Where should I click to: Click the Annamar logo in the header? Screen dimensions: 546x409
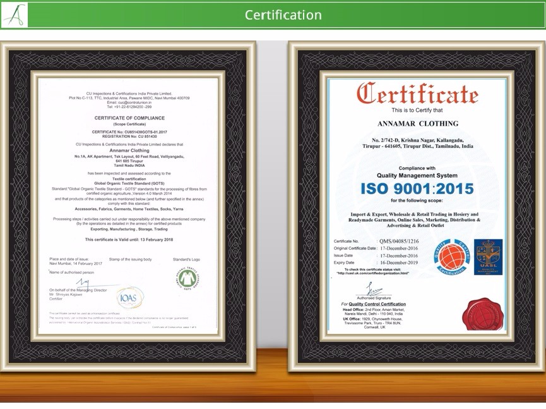pos(15,15)
